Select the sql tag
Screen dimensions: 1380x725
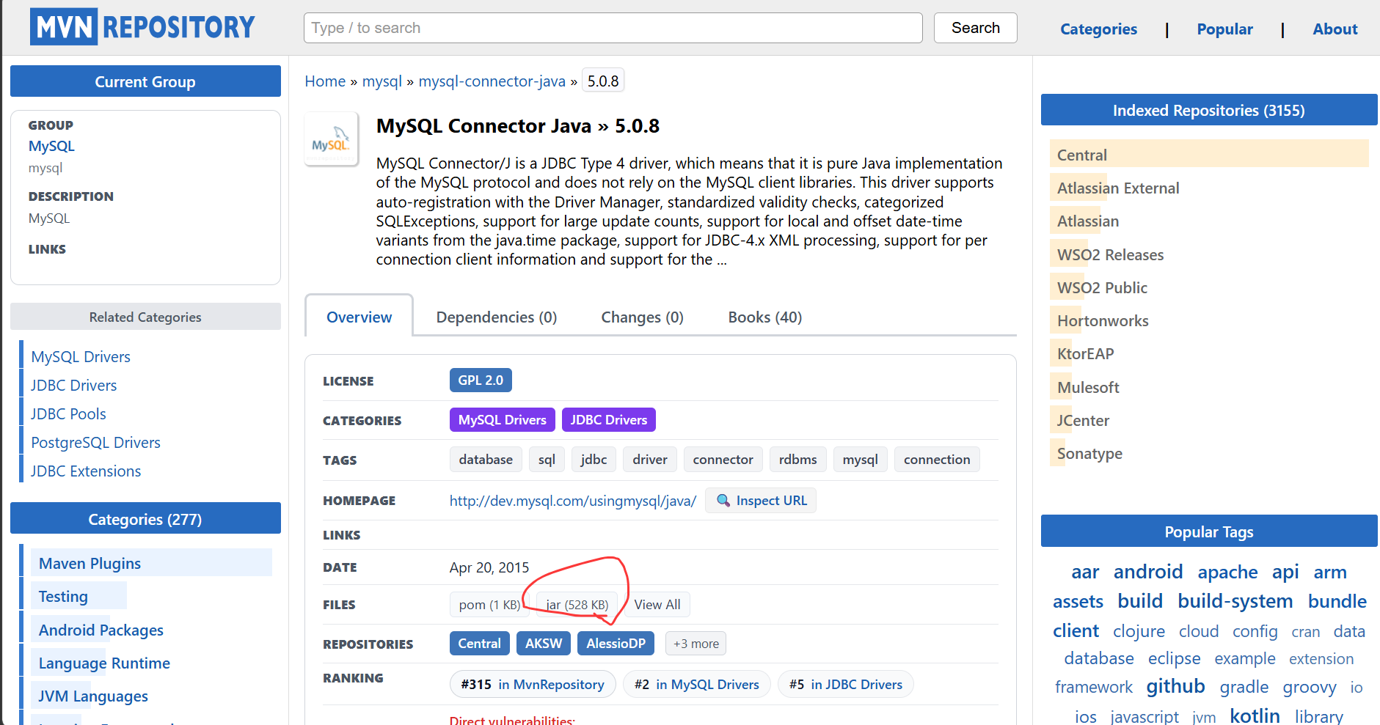click(x=547, y=460)
